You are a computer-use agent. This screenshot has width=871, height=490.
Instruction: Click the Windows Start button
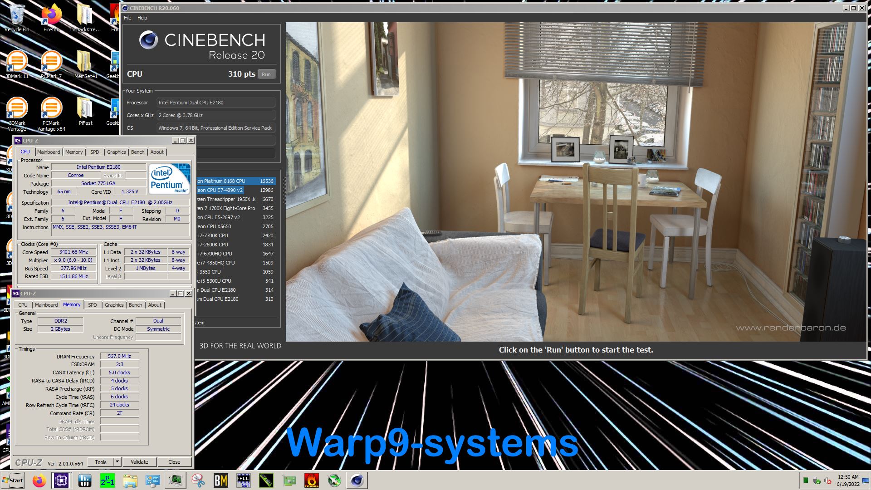click(13, 480)
